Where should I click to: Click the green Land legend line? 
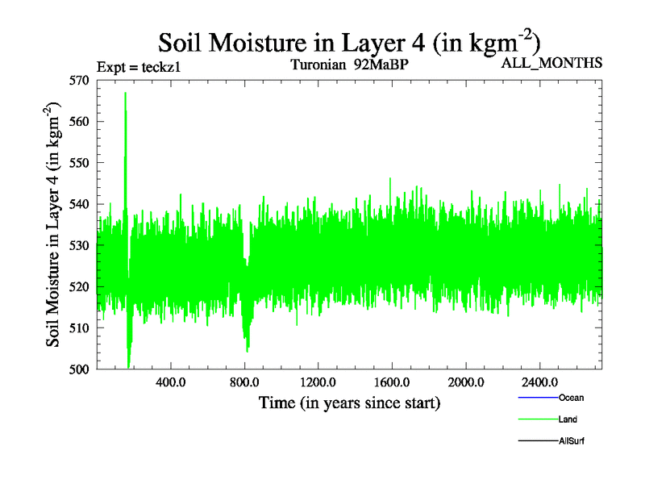tap(536, 419)
